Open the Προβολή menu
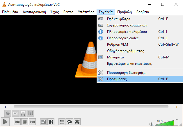183x127 pixels. pos(125,12)
